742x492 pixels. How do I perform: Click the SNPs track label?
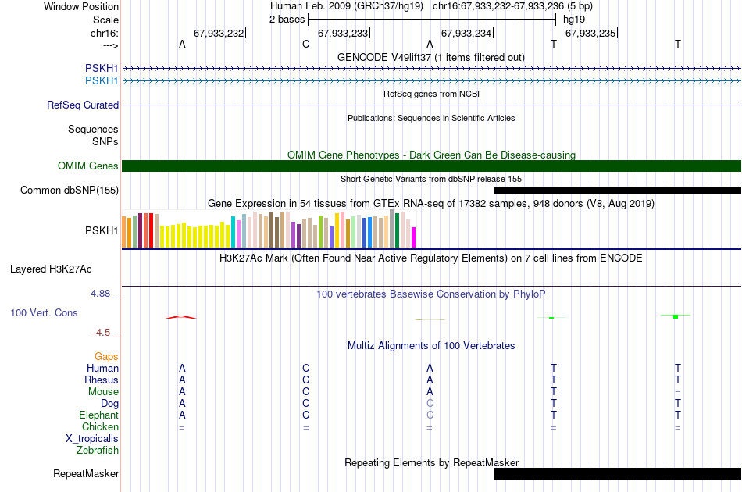[x=105, y=141]
